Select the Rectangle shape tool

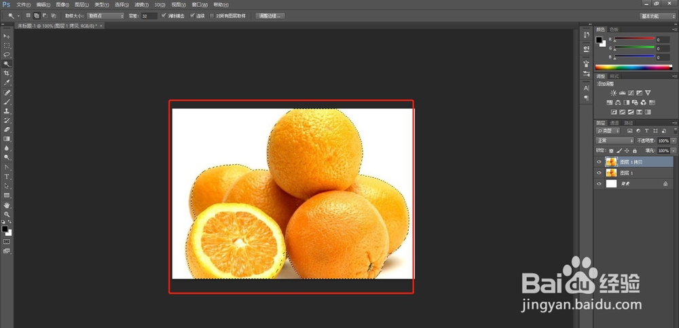7,196
